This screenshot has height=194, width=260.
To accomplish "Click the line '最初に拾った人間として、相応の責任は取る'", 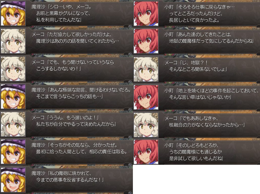I will [x=82, y=152].
